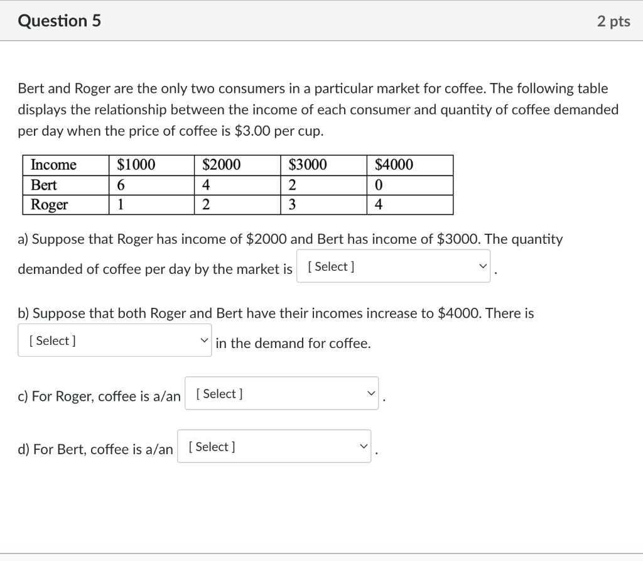The width and height of the screenshot is (643, 561).
Task: Click the chevron in part d) Select box
Action: 363,445
